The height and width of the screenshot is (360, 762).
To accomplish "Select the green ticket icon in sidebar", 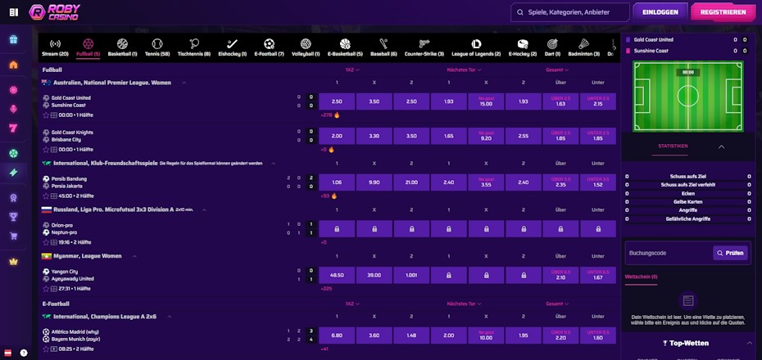I will [14, 173].
